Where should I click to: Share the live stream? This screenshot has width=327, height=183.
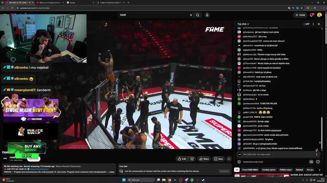coord(204,159)
